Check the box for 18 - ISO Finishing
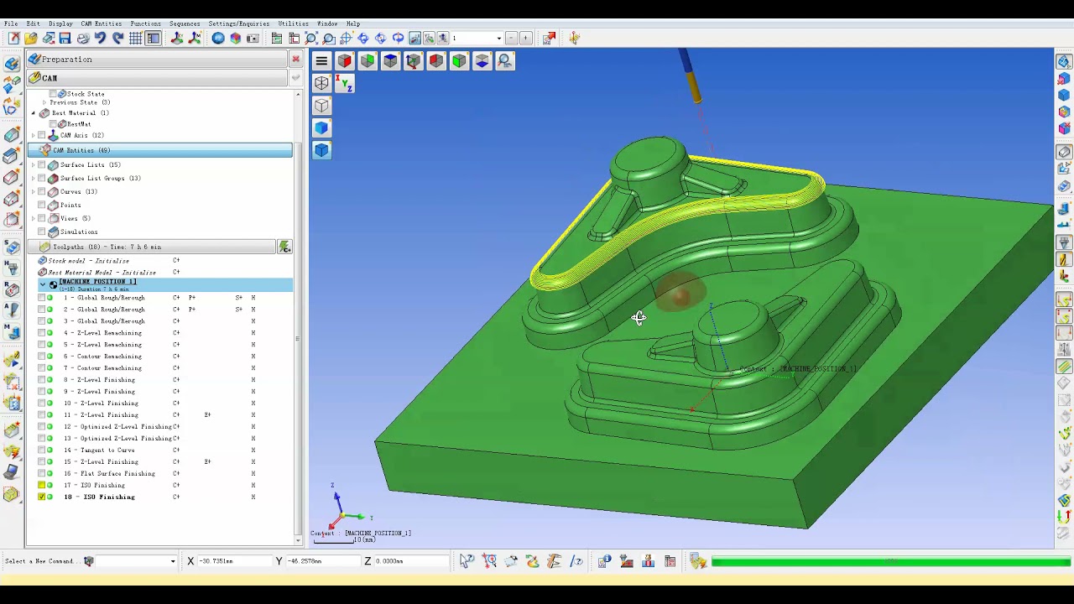Viewport: 1074px width, 604px height. coord(42,497)
